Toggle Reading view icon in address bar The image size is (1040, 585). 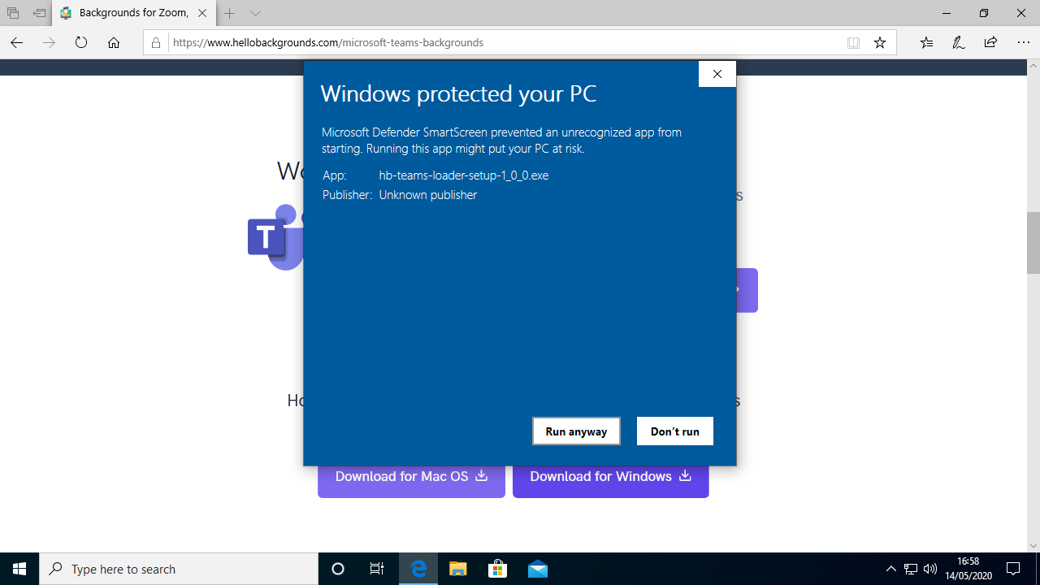(x=853, y=43)
